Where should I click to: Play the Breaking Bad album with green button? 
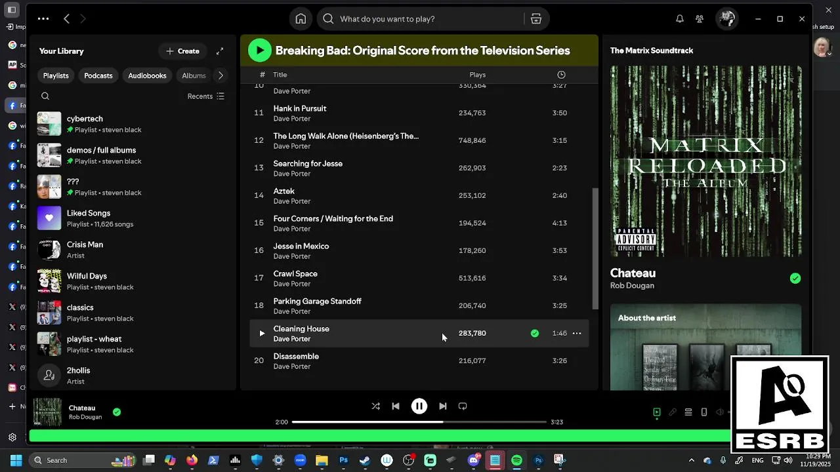click(260, 50)
